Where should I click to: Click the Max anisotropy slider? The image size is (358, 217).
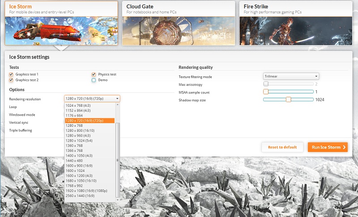tap(288, 84)
